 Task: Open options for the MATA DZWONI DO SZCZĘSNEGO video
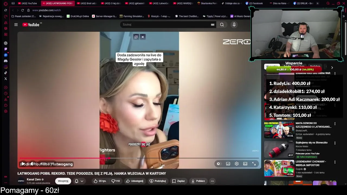click(x=335, y=124)
